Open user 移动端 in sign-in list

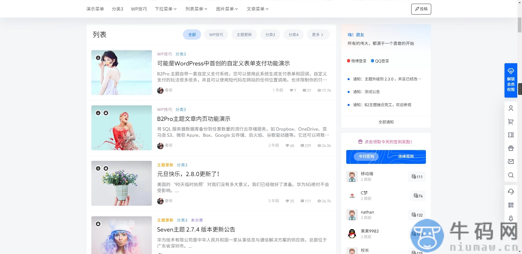click(367, 174)
